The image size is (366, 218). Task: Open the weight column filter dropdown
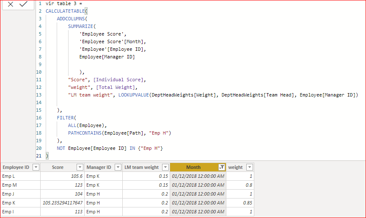point(250,167)
